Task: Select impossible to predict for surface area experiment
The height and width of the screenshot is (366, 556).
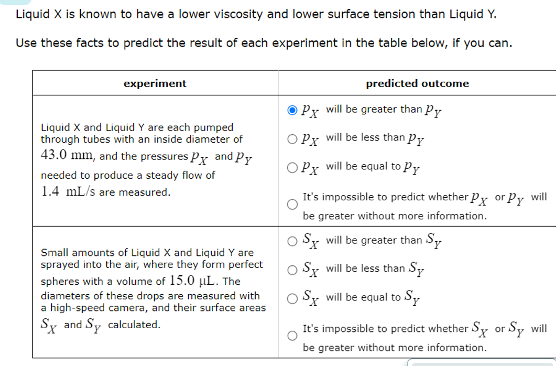Action: (x=292, y=336)
